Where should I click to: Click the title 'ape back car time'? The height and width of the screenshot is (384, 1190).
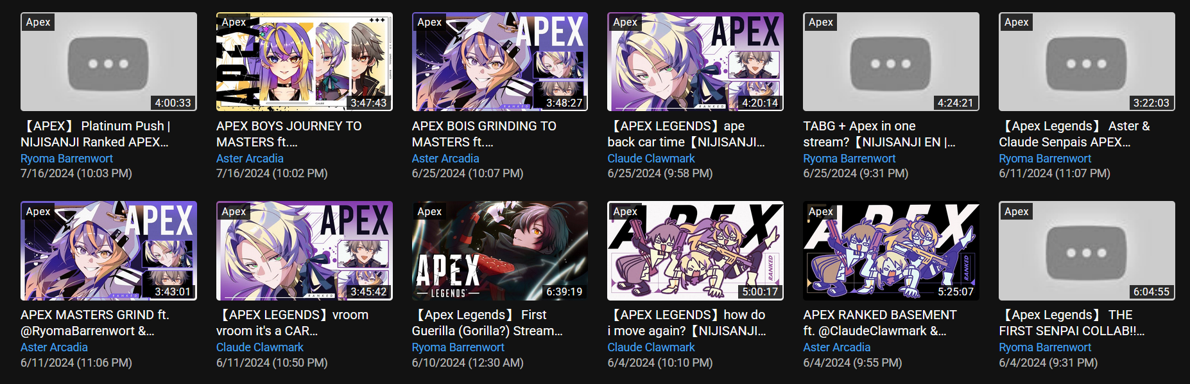point(686,134)
